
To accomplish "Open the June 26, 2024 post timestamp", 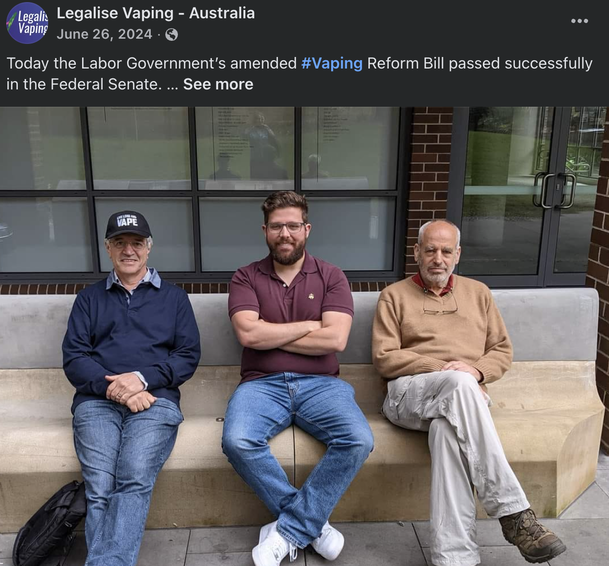I will [x=104, y=34].
